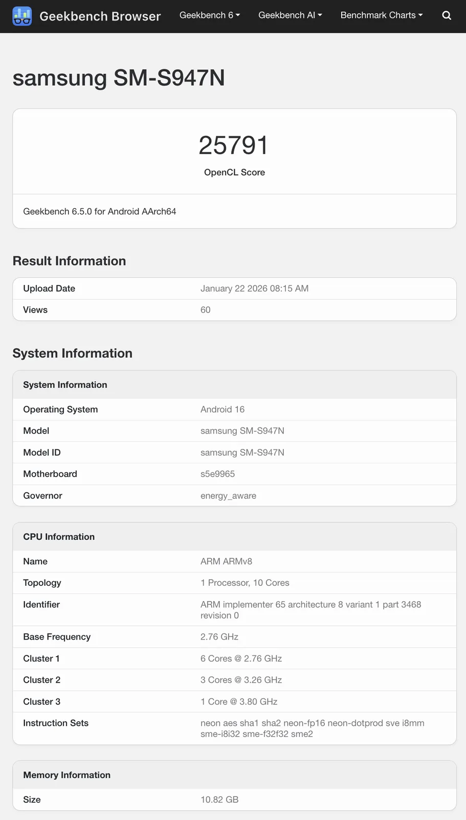Select the 1 Processor, 10 Cores topology
Image resolution: width=466 pixels, height=820 pixels.
[x=245, y=583]
